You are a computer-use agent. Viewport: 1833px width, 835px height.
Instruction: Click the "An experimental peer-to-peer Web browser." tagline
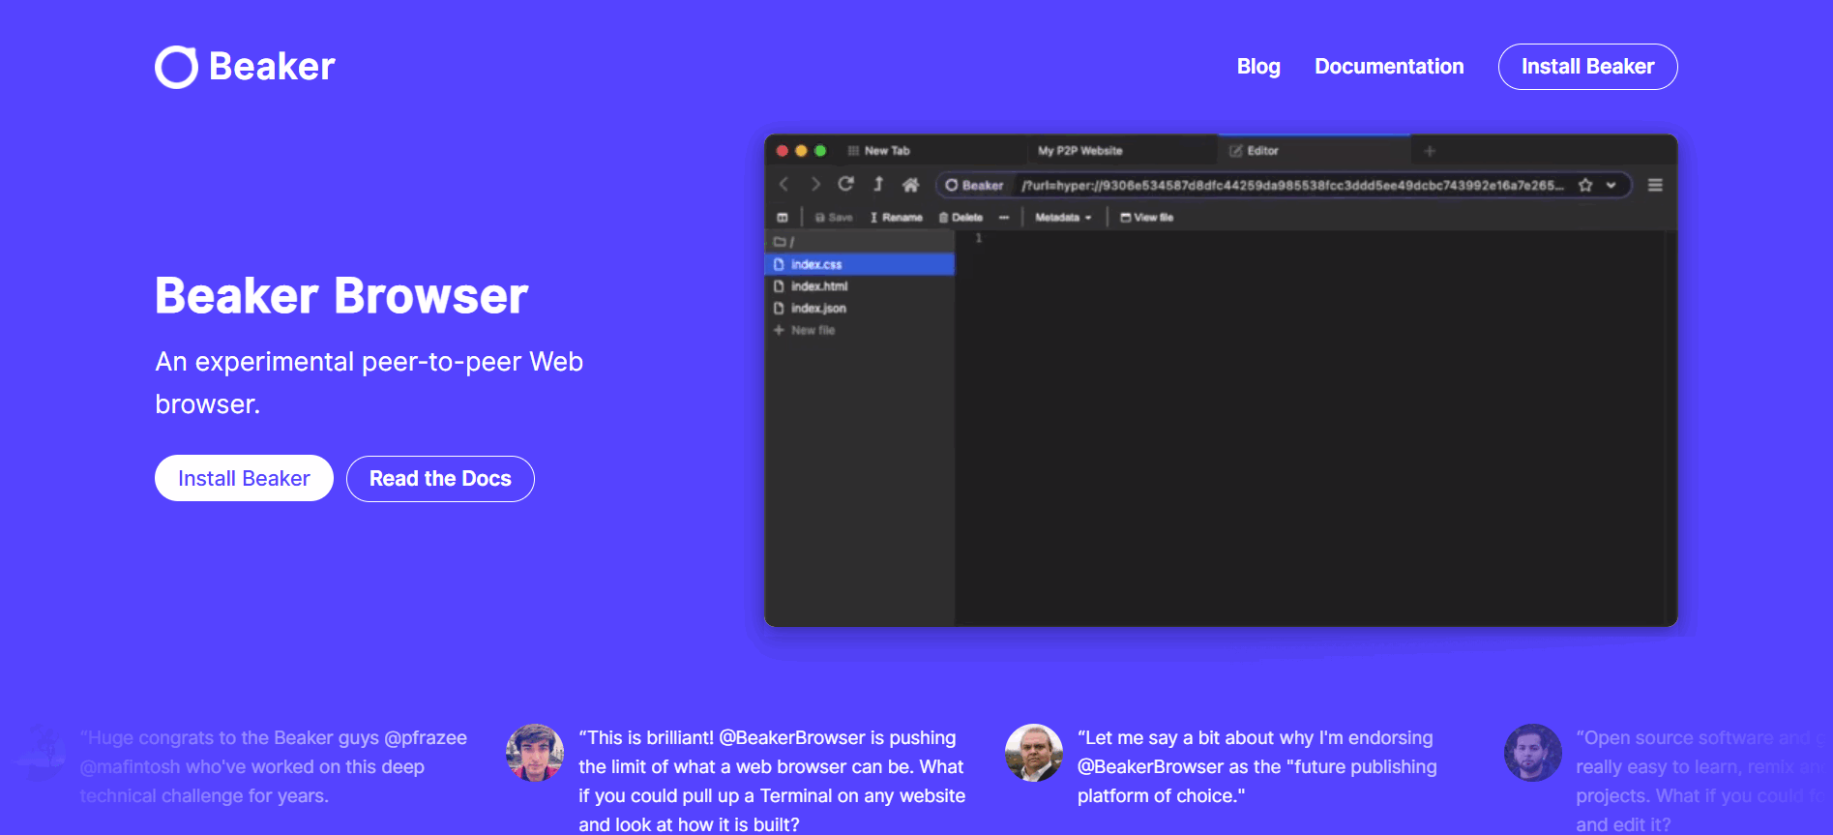pyautogui.click(x=370, y=383)
